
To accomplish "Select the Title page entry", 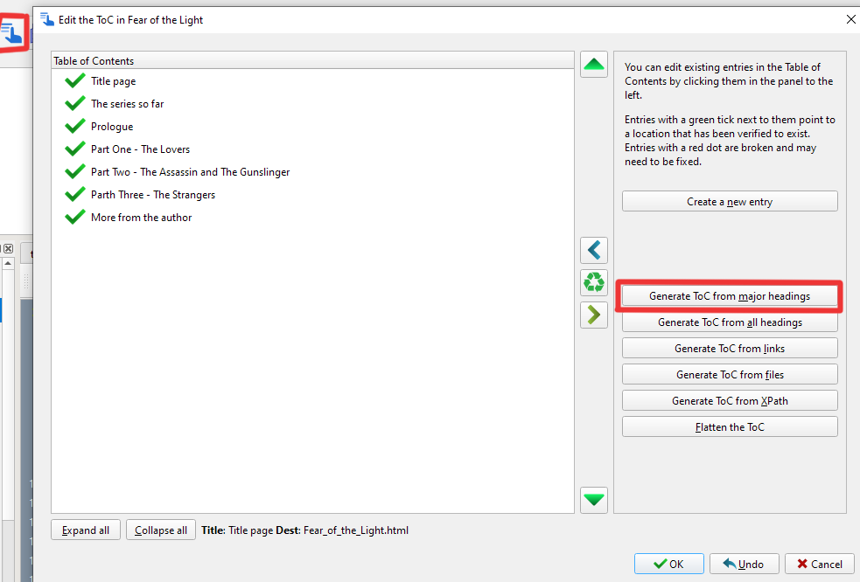I will (x=113, y=81).
